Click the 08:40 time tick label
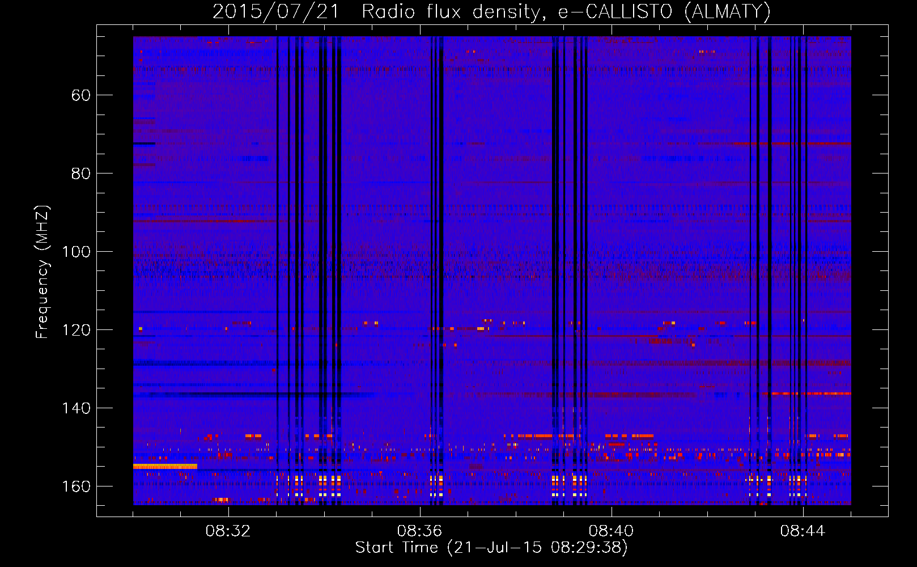Screen dimensions: 917x567 click(611, 531)
